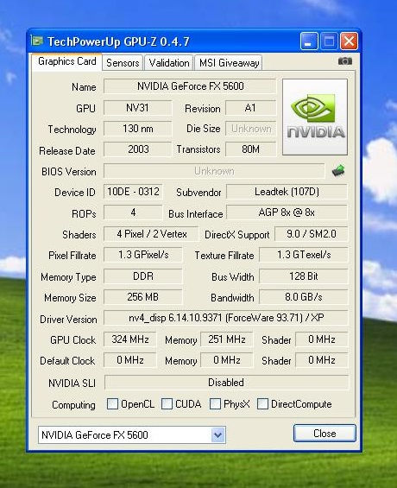
Task: Click the Memory Size value 256 MB
Action: [143, 297]
